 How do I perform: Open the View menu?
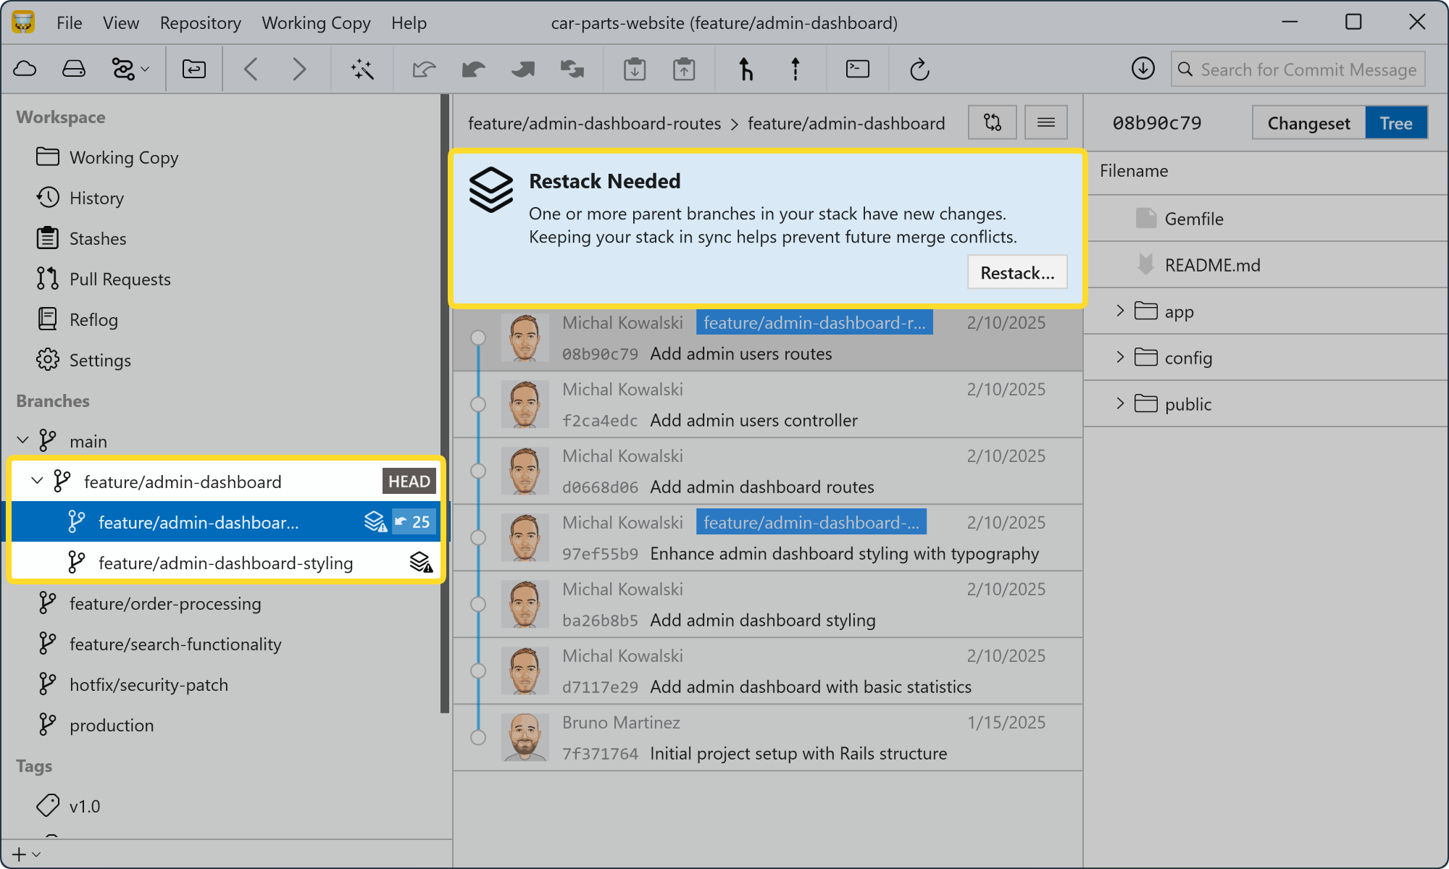point(120,23)
